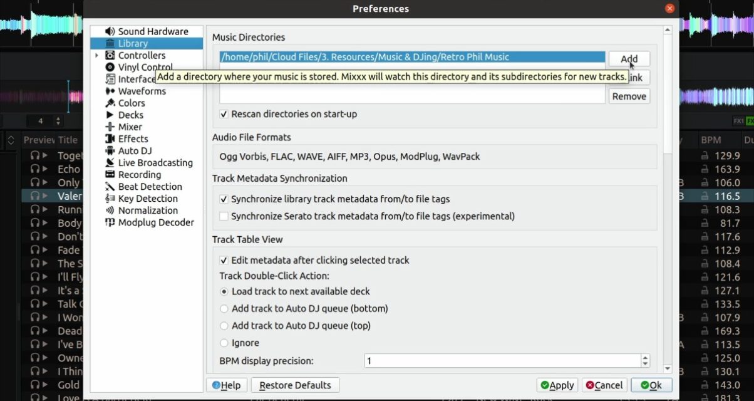The width and height of the screenshot is (754, 401).
Task: Click the Restore Defaults button
Action: [x=295, y=385]
